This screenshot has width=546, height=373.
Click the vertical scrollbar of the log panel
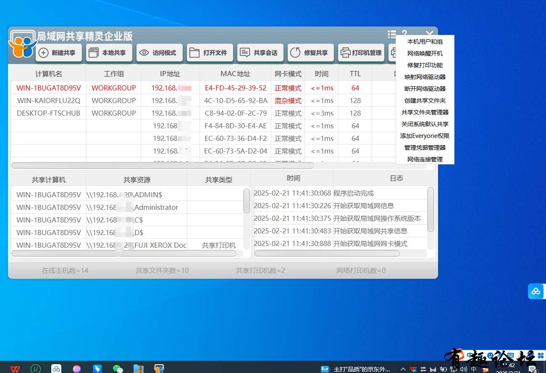coord(430,209)
